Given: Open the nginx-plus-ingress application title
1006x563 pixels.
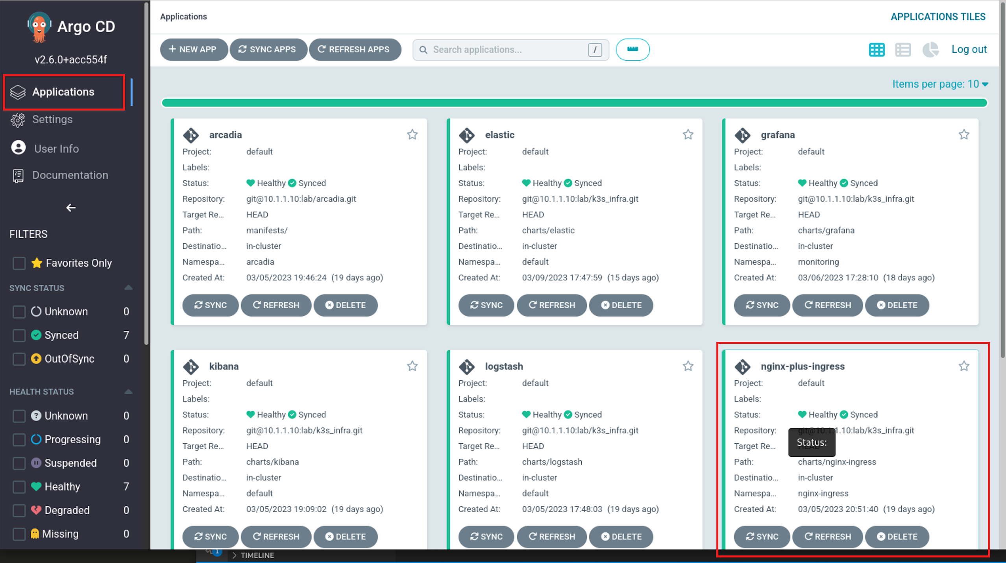Looking at the screenshot, I should pyautogui.click(x=803, y=366).
